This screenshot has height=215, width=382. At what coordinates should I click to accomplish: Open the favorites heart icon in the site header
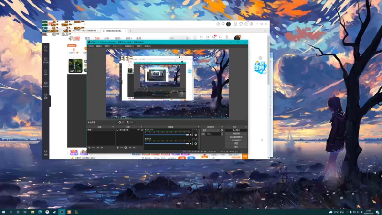201,37
